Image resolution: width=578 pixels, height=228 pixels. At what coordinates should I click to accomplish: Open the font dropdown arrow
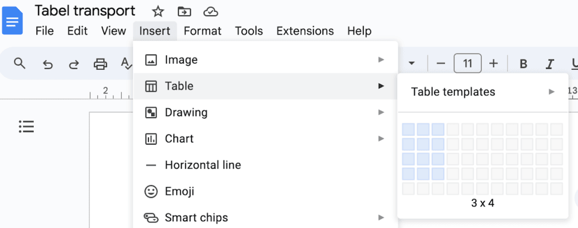412,64
